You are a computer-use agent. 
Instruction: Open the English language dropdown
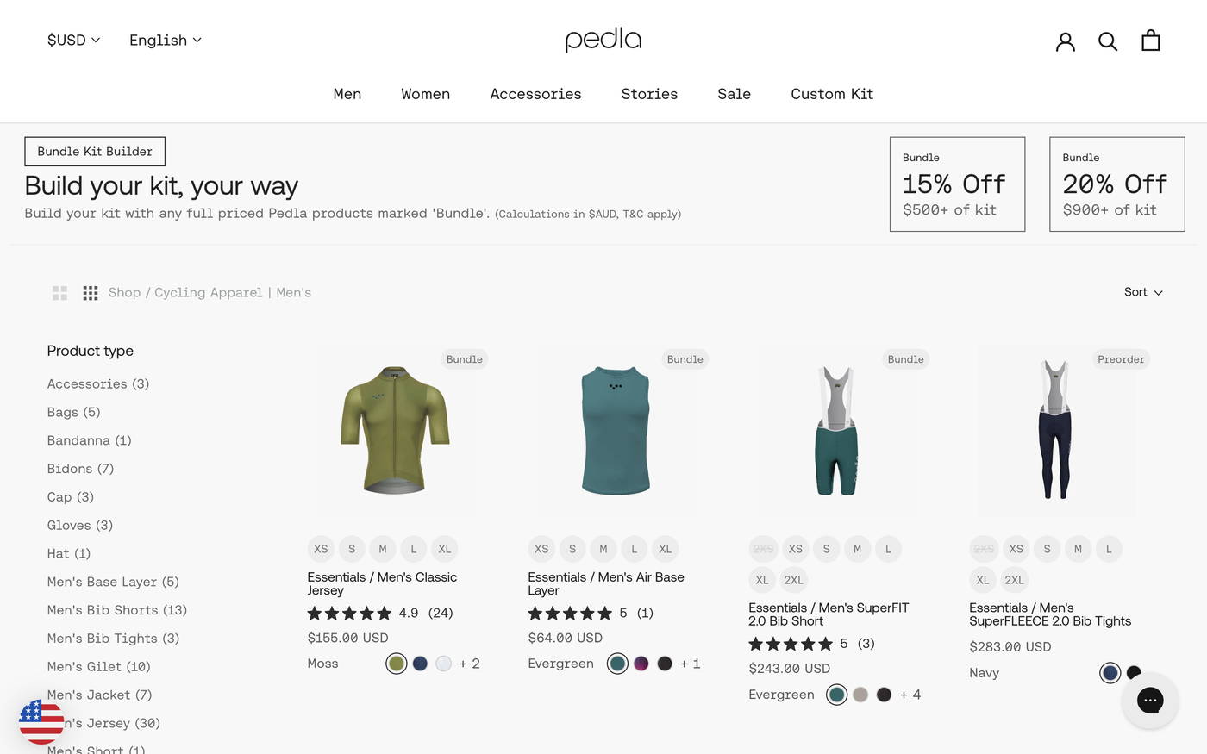click(x=164, y=40)
